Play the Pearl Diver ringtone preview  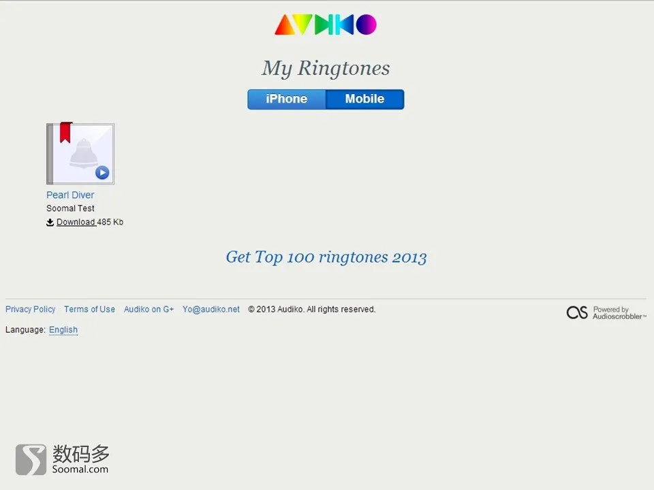[102, 172]
